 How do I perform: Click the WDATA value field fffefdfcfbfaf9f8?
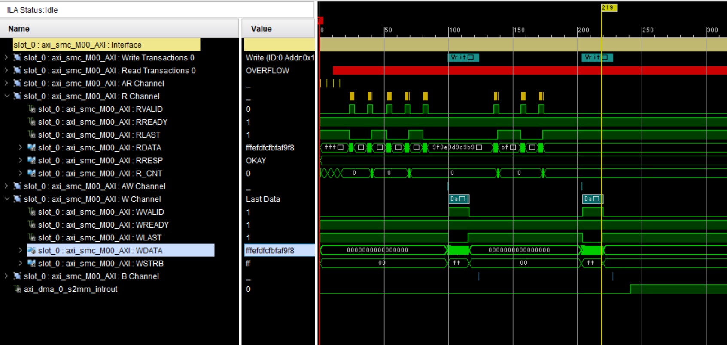[x=279, y=250]
